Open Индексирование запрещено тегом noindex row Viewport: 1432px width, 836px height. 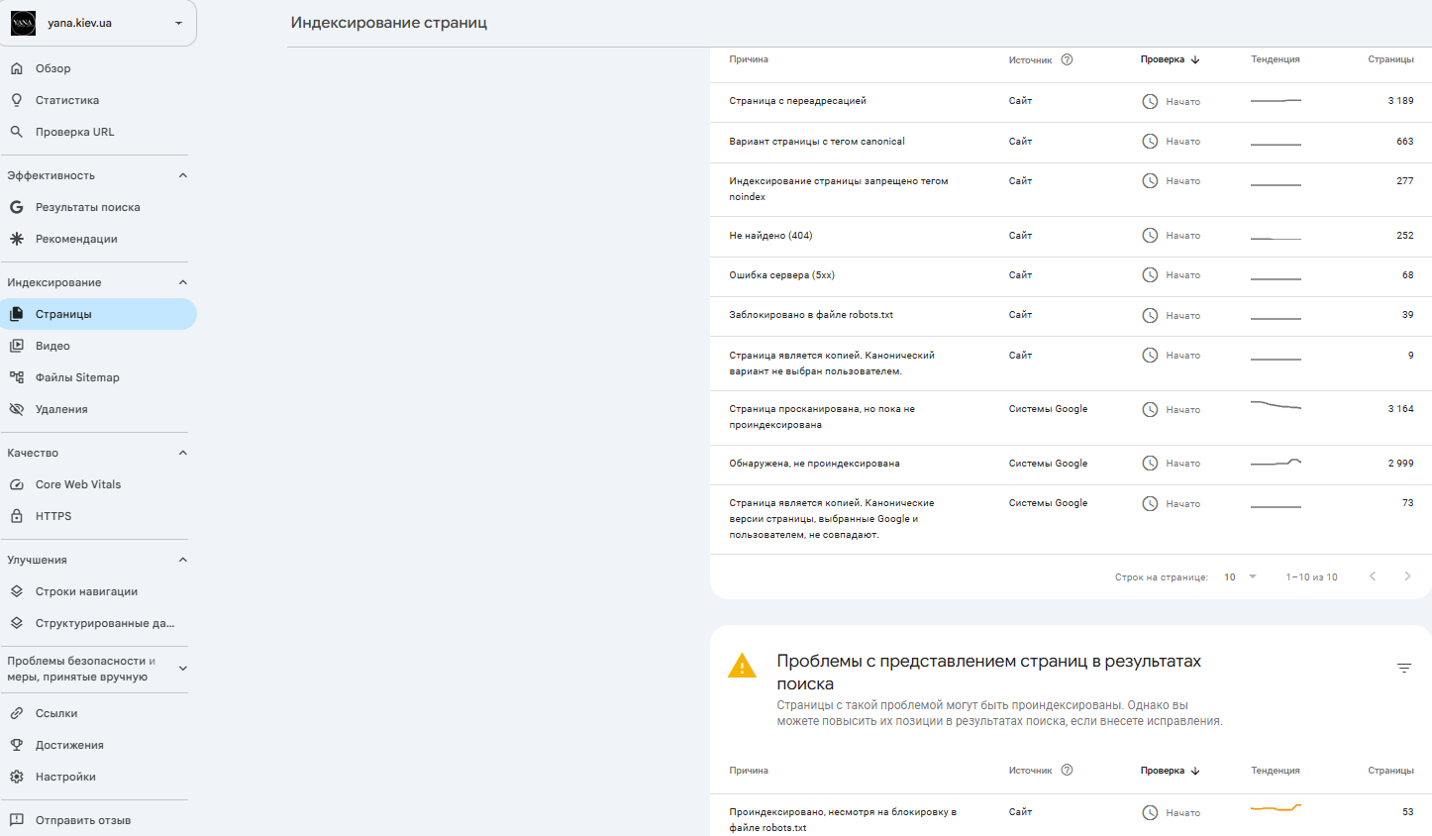[1071, 189]
